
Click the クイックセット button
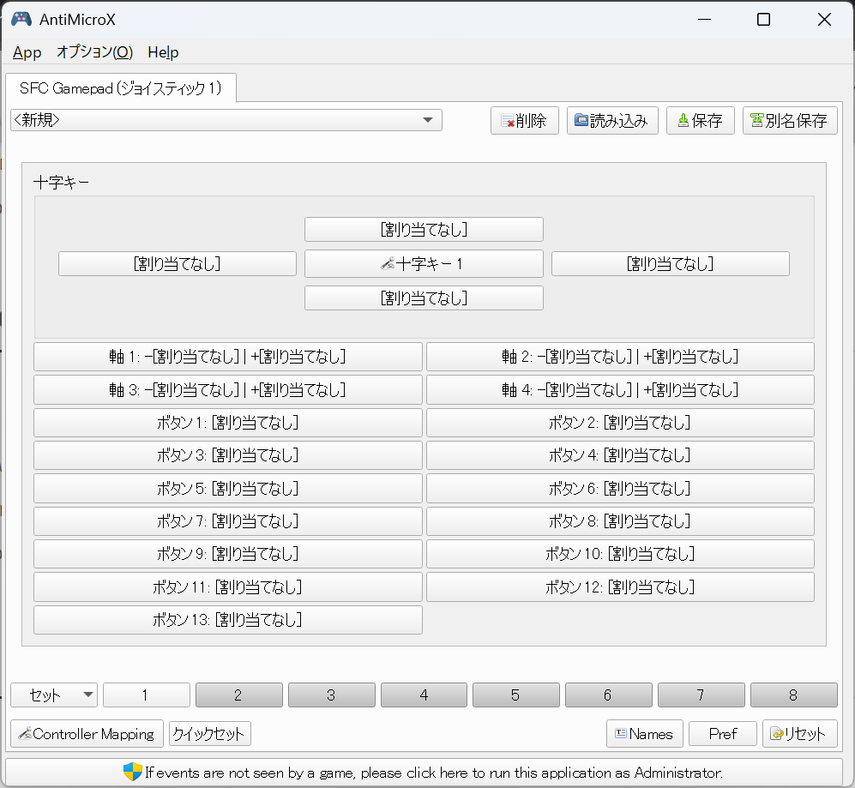click(x=209, y=734)
